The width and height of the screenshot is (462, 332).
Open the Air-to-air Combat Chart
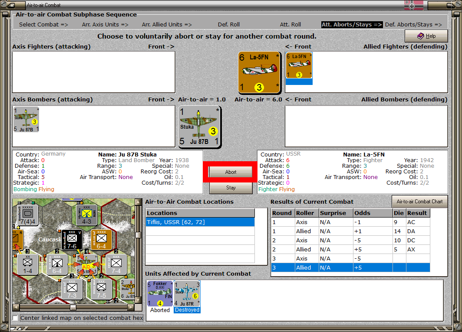(x=419, y=202)
